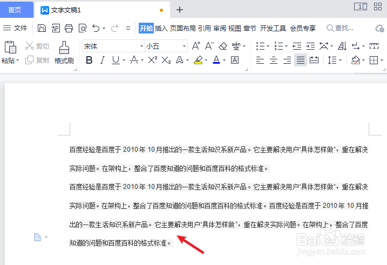Click the ruler tab stops icon
The width and height of the screenshot is (387, 265).
pyautogui.click(x=374, y=46)
